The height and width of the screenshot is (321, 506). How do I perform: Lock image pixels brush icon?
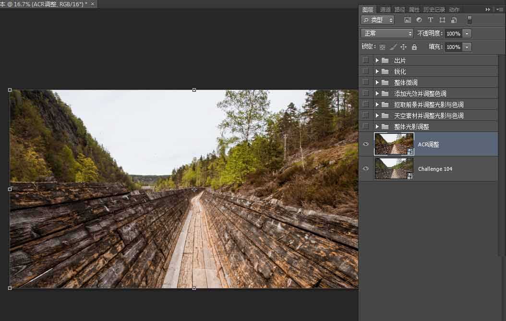[393, 47]
